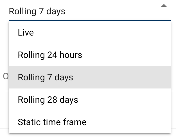Viewport: 176px width, 140px height.
Task: Switch time range to Live
Action: tap(26, 32)
